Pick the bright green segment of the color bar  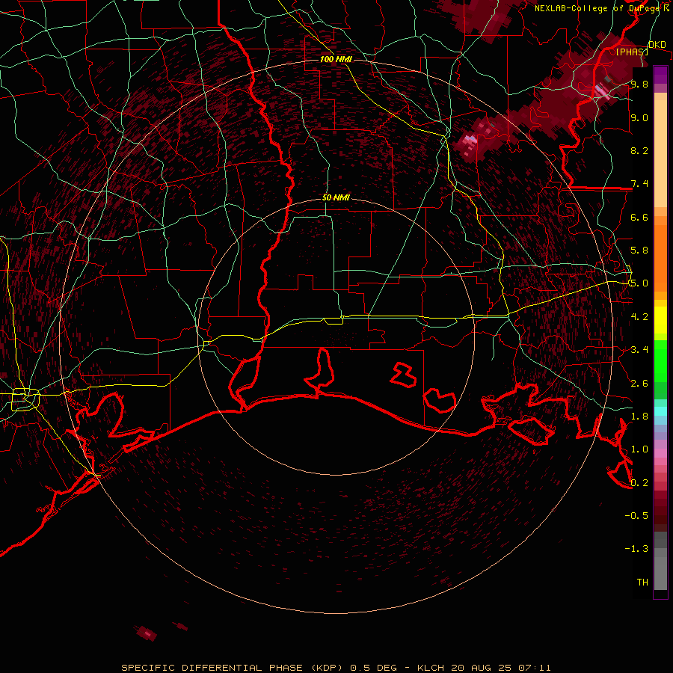coord(660,360)
